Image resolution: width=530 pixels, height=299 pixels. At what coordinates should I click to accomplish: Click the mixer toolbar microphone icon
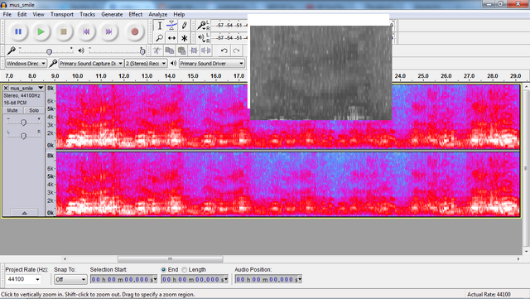(x=11, y=51)
